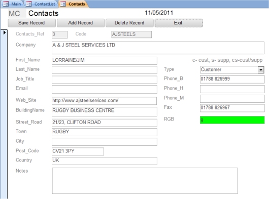Click the Exit button
Image resolution: width=269 pixels, height=199 pixels.
pos(179,23)
